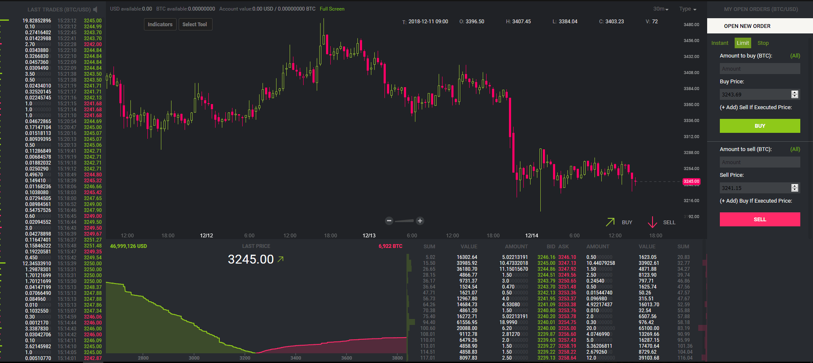Open the chart Type dropdown
Image resolution: width=813 pixels, height=363 pixels.
[688, 9]
